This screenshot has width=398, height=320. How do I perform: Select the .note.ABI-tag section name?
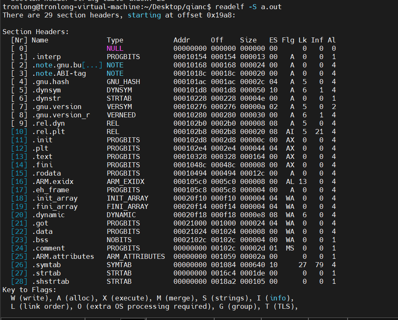pos(59,74)
